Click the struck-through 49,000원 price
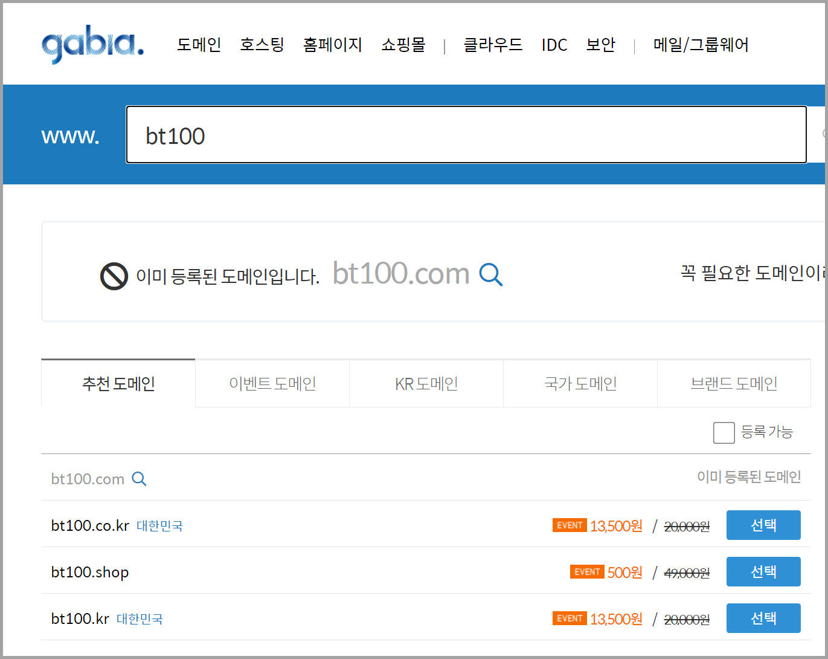Image resolution: width=828 pixels, height=659 pixels. (x=687, y=573)
